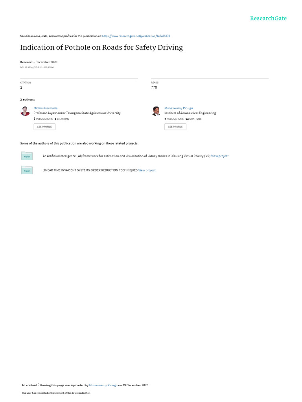Screen dimensions: 302x402
Task: Click the ResearchGate logo
Action: click(x=268, y=18)
